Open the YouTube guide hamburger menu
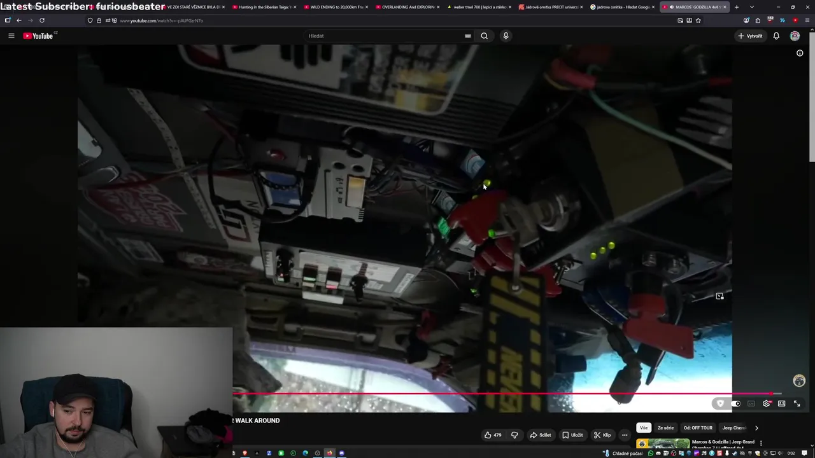 [x=11, y=36]
